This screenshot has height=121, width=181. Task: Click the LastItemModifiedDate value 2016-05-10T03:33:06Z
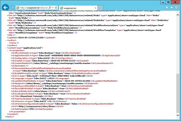coord(77,81)
